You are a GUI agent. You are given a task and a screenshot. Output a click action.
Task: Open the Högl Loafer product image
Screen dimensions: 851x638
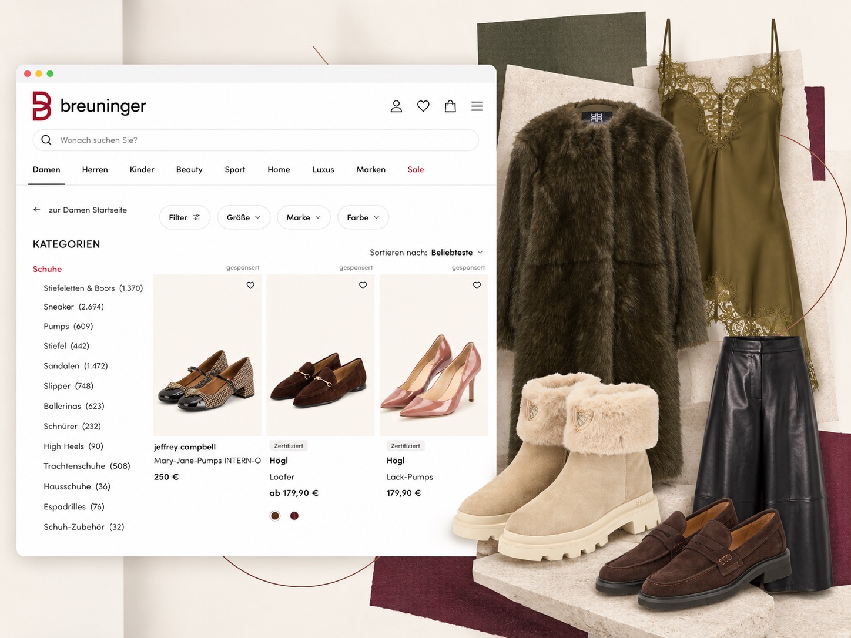point(320,355)
